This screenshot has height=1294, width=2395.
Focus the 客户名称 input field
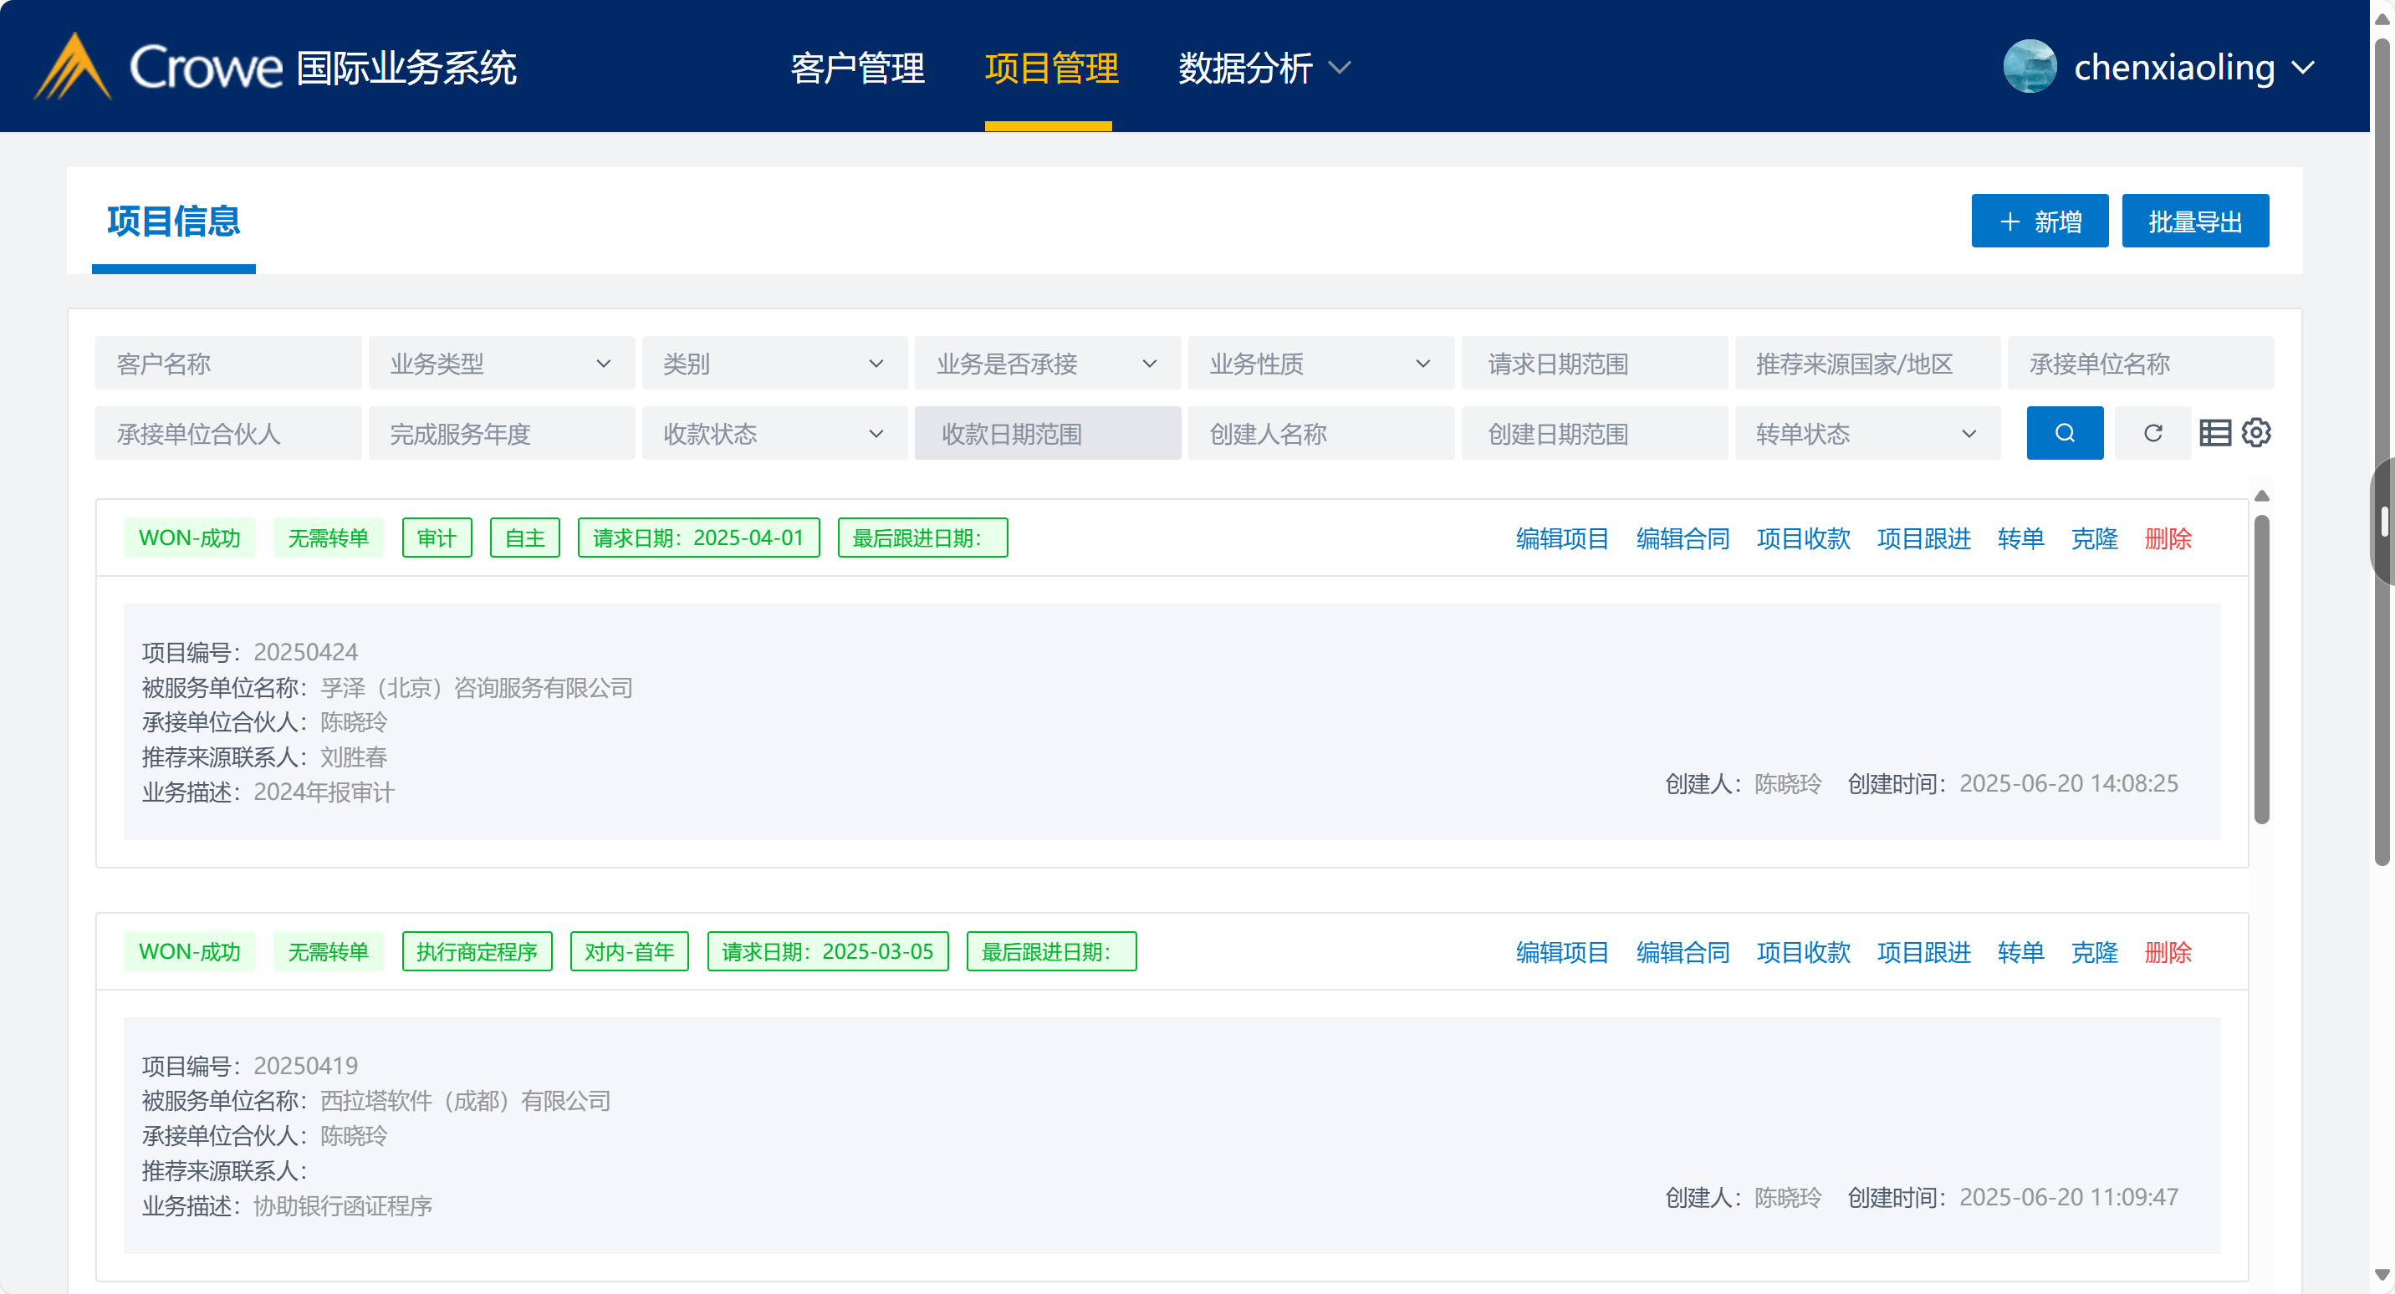point(227,364)
